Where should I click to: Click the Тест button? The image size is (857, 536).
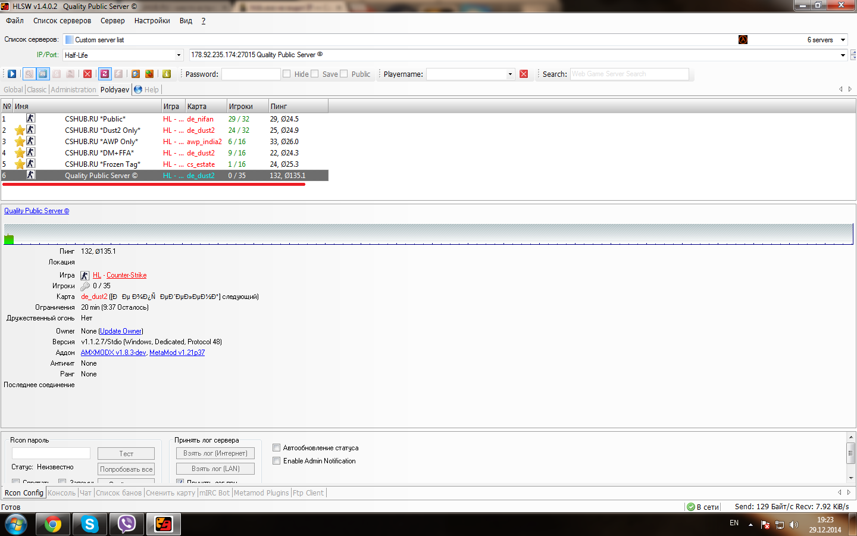point(126,454)
